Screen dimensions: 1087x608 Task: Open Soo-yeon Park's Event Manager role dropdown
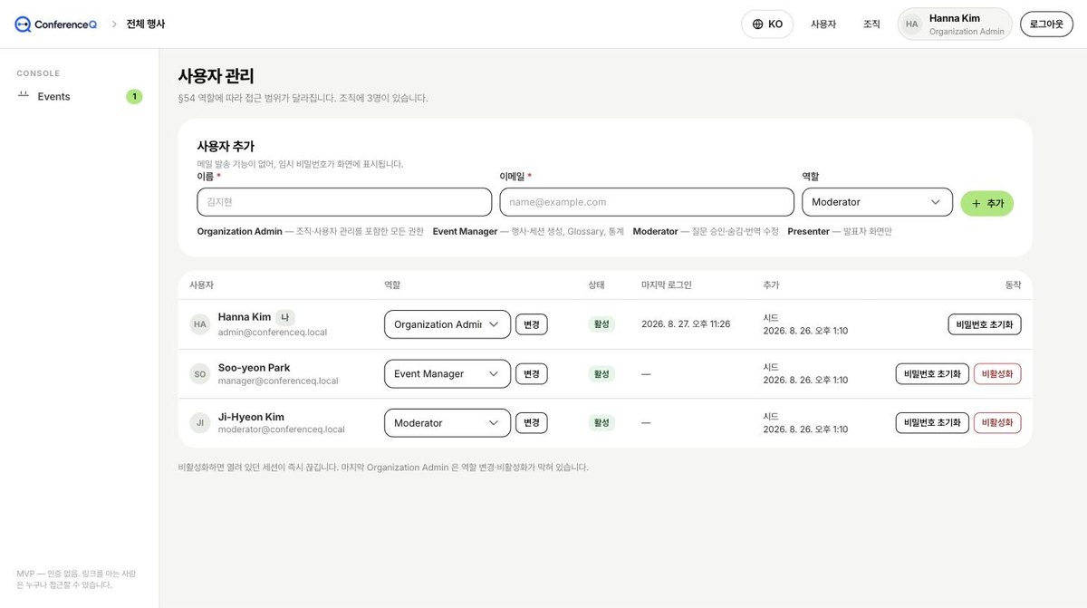click(447, 373)
